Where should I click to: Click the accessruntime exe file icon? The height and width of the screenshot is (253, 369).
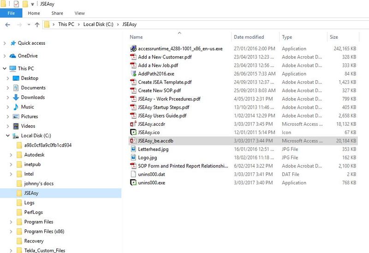pos(133,49)
